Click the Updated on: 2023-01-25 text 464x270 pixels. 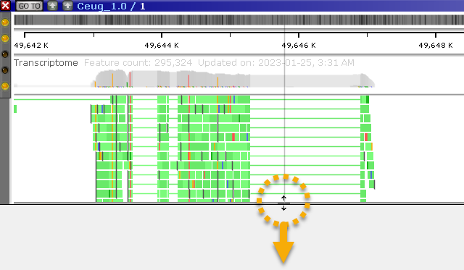[276, 63]
